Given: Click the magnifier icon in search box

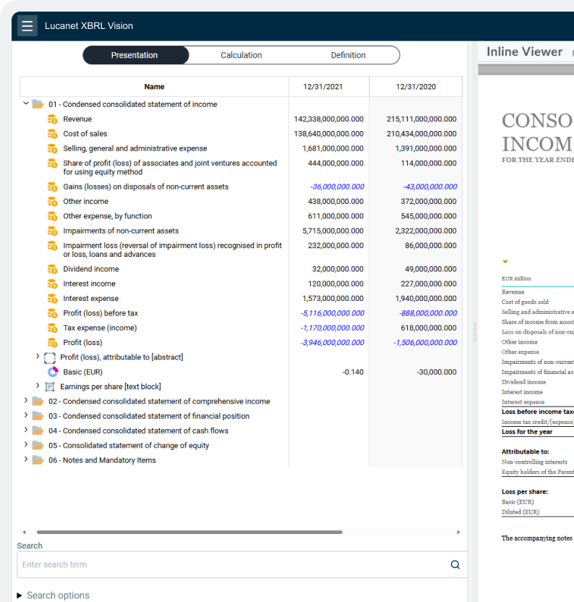Looking at the screenshot, I should tap(455, 564).
